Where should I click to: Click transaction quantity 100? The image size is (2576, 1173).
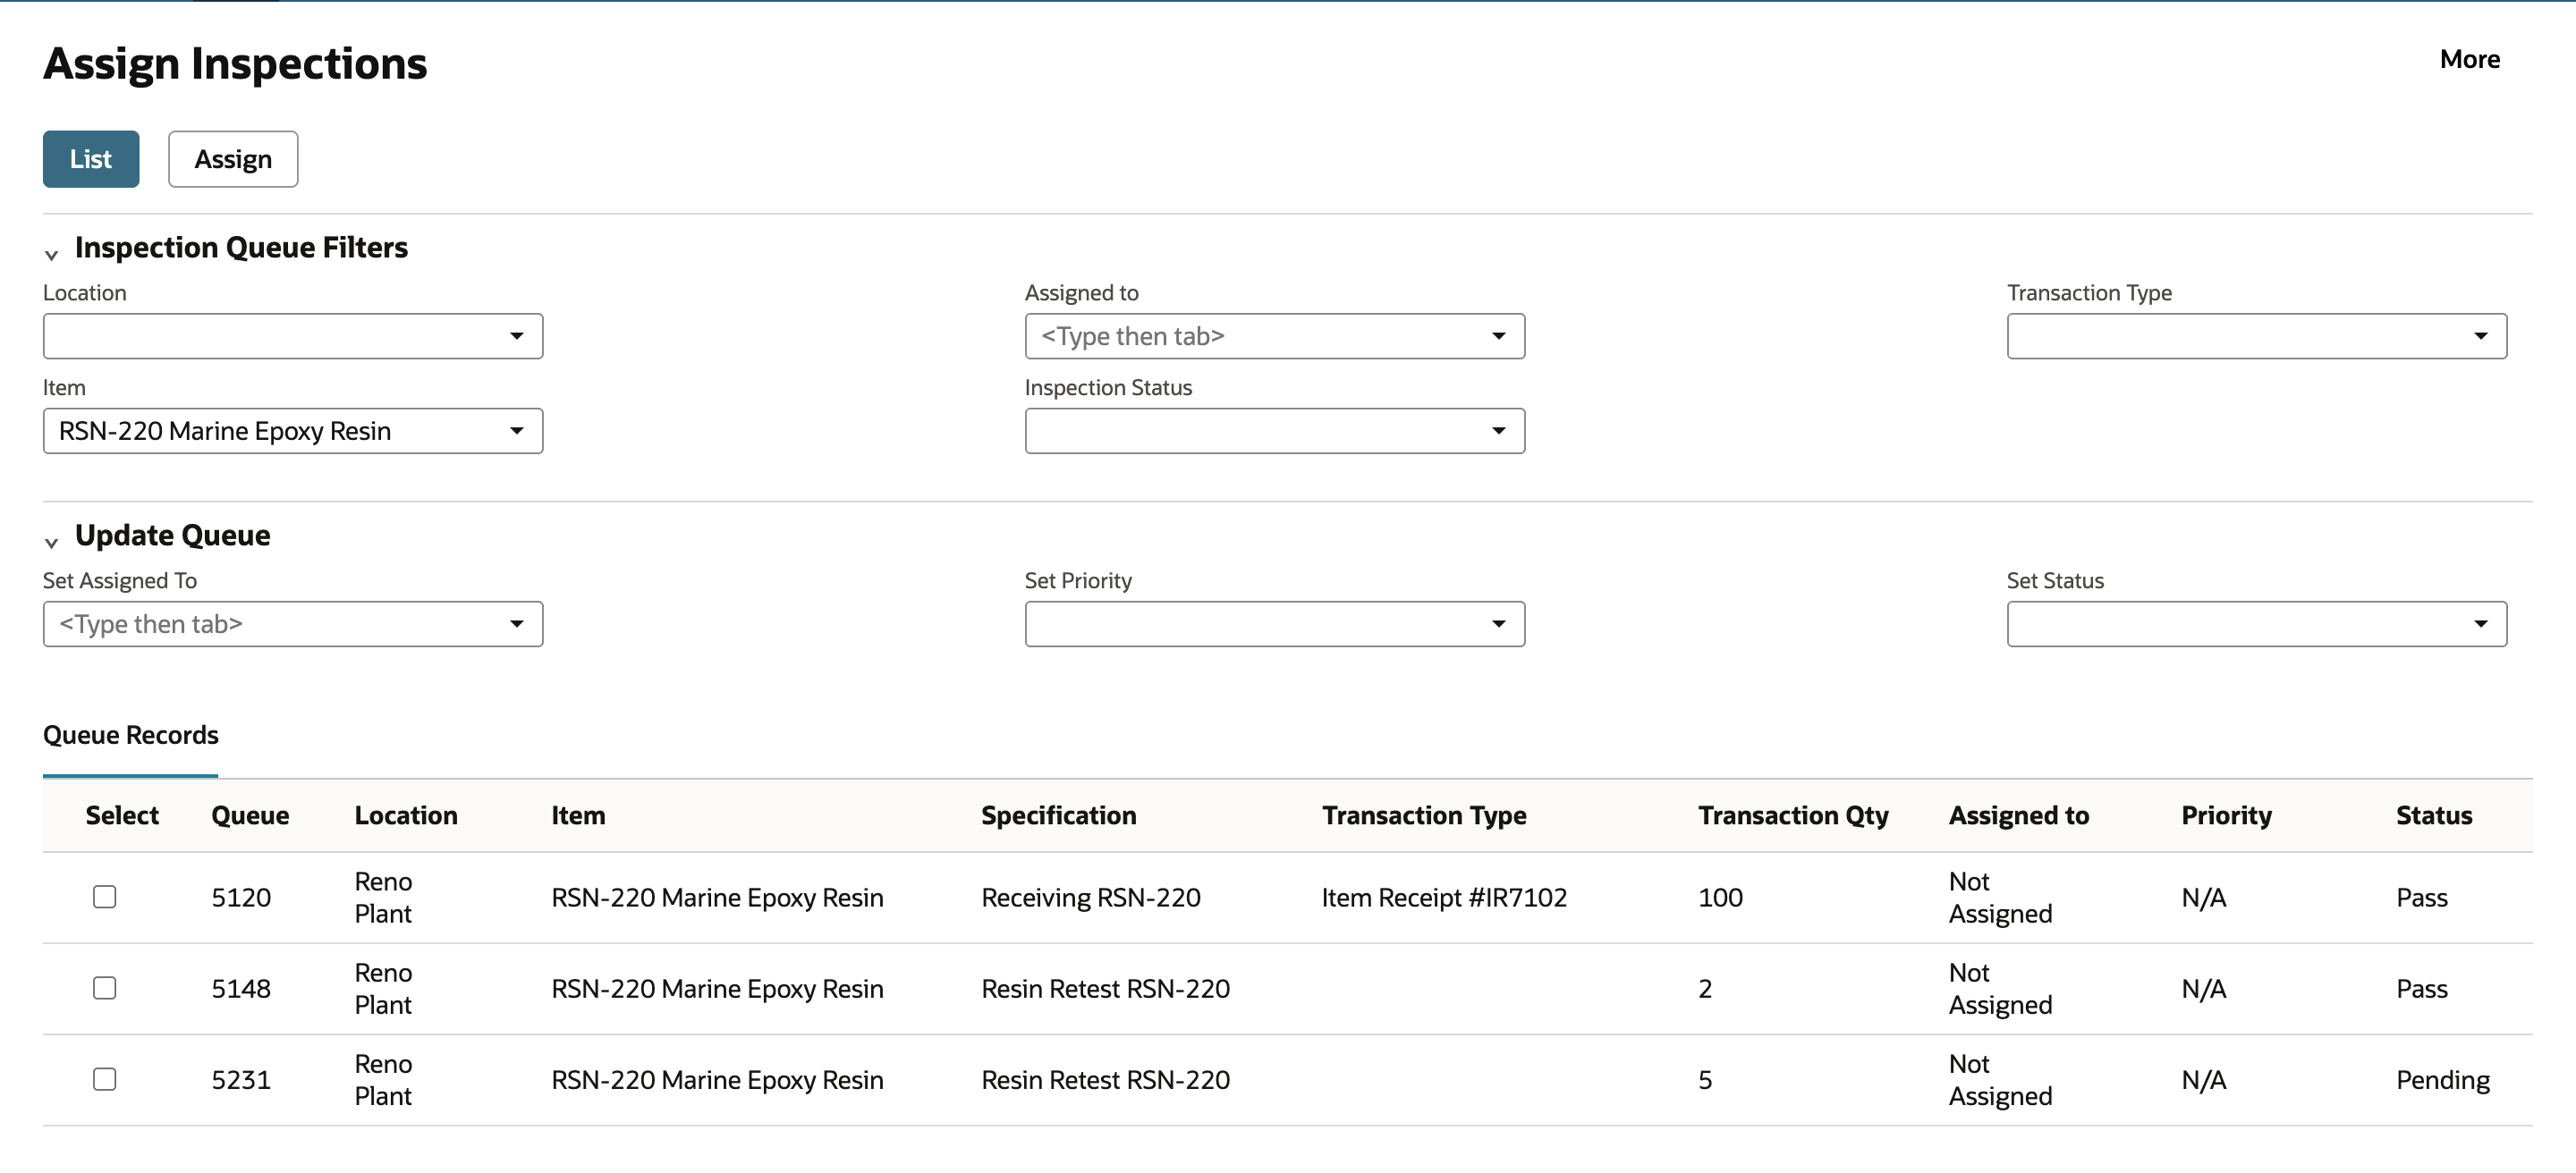pyautogui.click(x=1720, y=898)
